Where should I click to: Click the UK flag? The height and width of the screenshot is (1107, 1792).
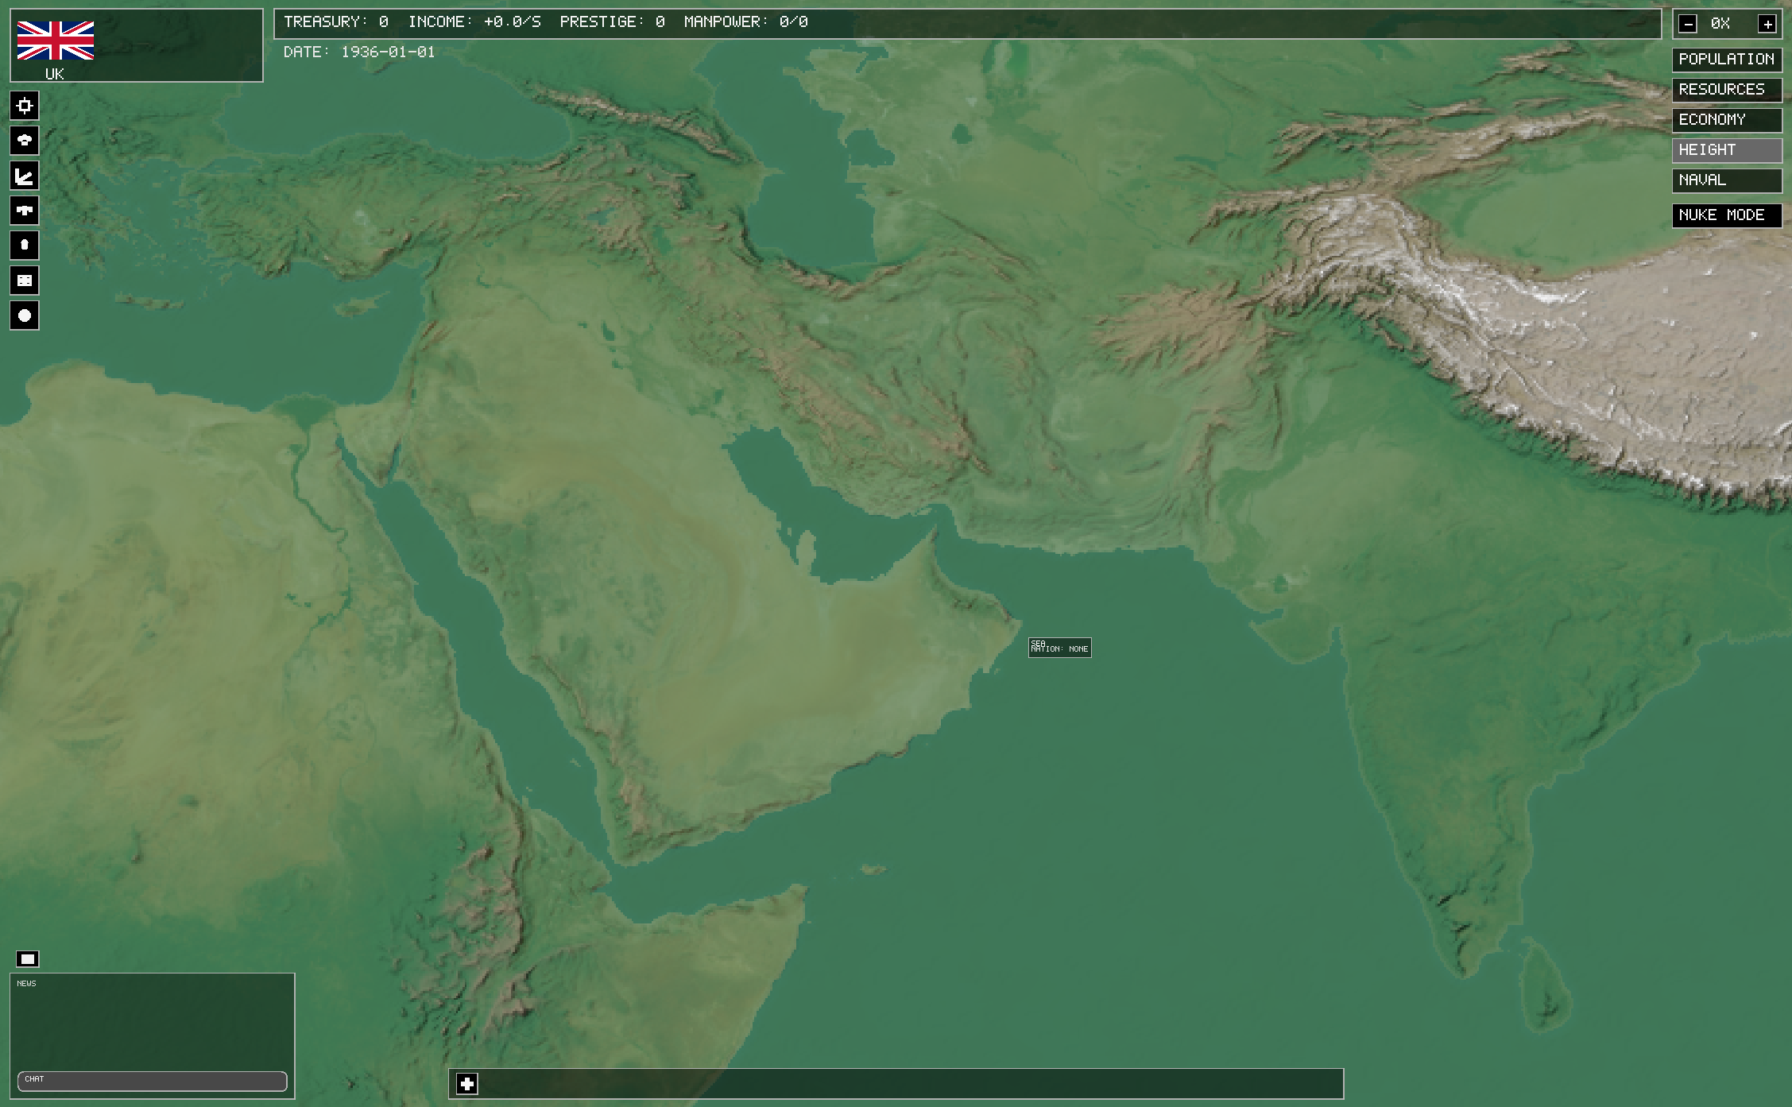pyautogui.click(x=56, y=41)
